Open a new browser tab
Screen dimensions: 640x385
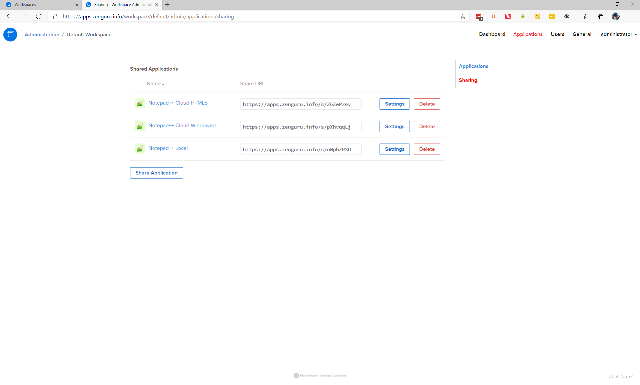pyautogui.click(x=167, y=5)
